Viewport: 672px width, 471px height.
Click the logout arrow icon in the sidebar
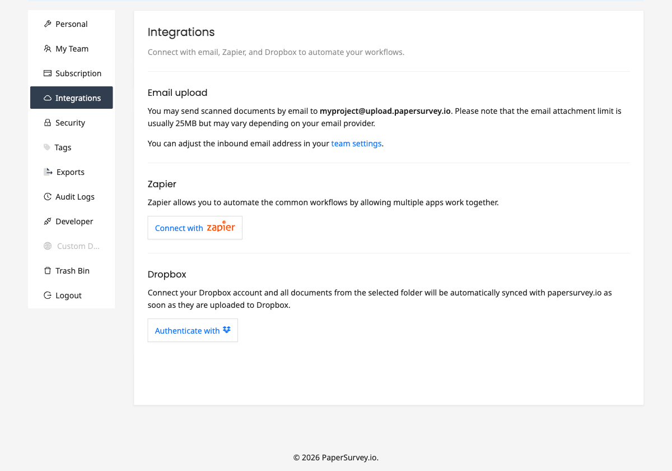[x=47, y=295]
